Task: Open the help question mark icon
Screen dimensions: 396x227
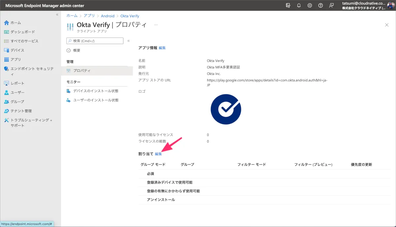Action: (x=320, y=6)
